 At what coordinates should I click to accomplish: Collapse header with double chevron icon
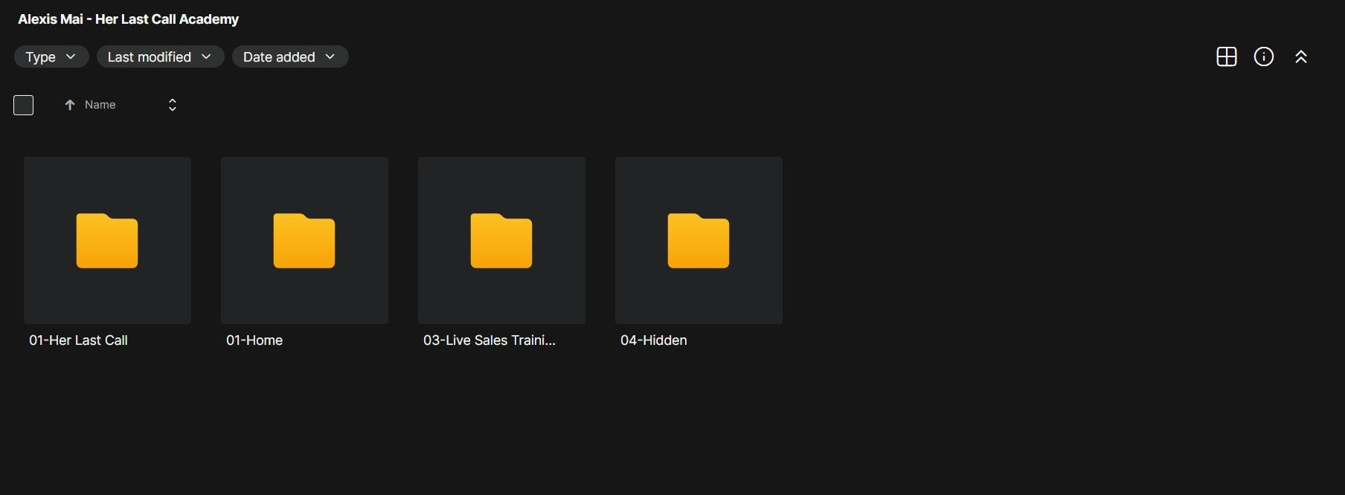click(x=1300, y=56)
